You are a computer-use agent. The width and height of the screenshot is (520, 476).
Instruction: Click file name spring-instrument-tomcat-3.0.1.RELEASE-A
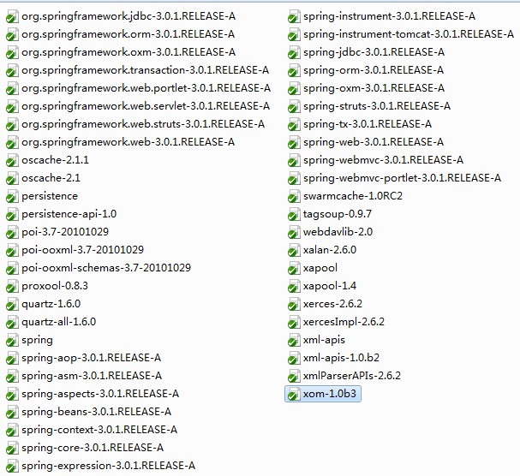coord(409,34)
